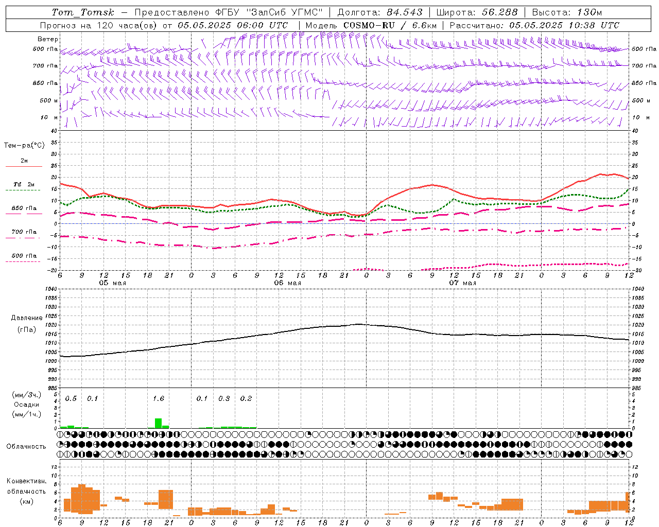Click the '(мм/1ч.)' precipitation unit label
Image resolution: width=659 pixels, height=527 pixels.
[x=26, y=414]
